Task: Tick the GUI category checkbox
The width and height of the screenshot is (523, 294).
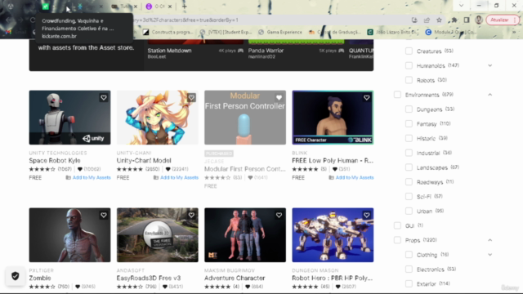Action: tap(397, 225)
